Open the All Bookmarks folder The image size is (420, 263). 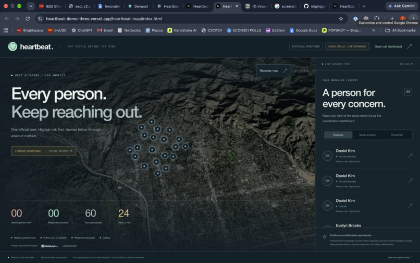point(400,30)
